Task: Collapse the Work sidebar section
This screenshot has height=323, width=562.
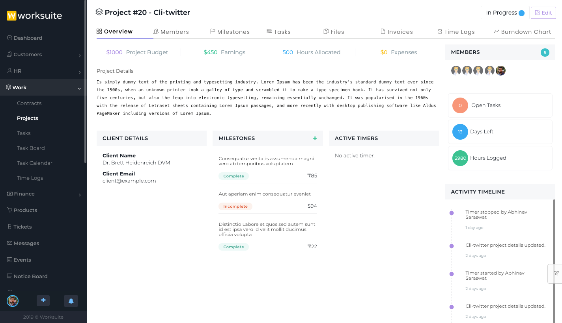Action: 43,88
